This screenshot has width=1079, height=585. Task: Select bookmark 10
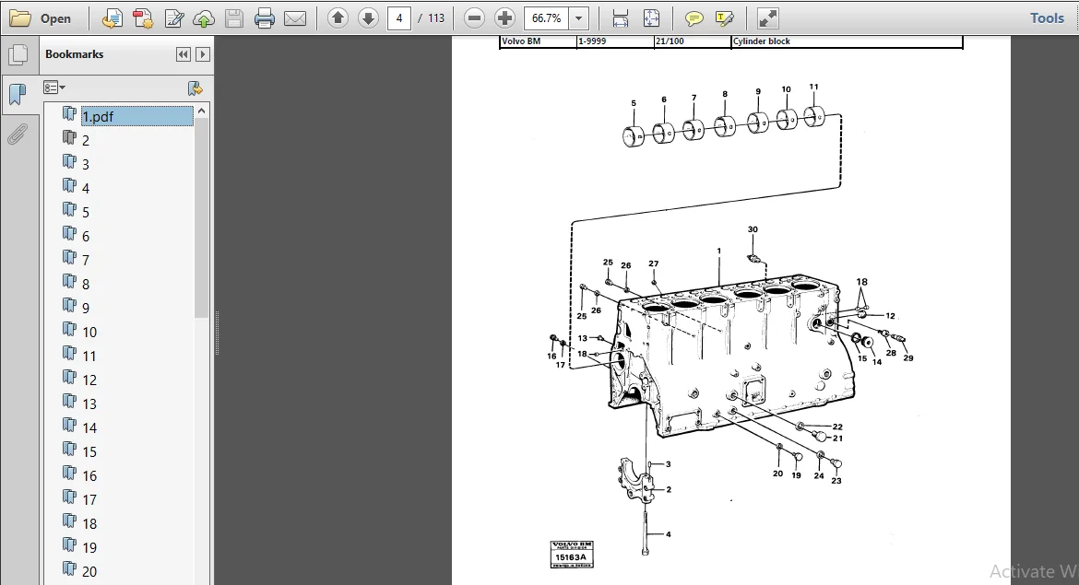89,332
